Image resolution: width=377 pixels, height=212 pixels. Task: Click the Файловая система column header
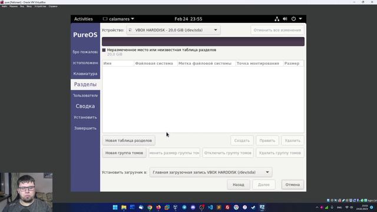click(156, 63)
